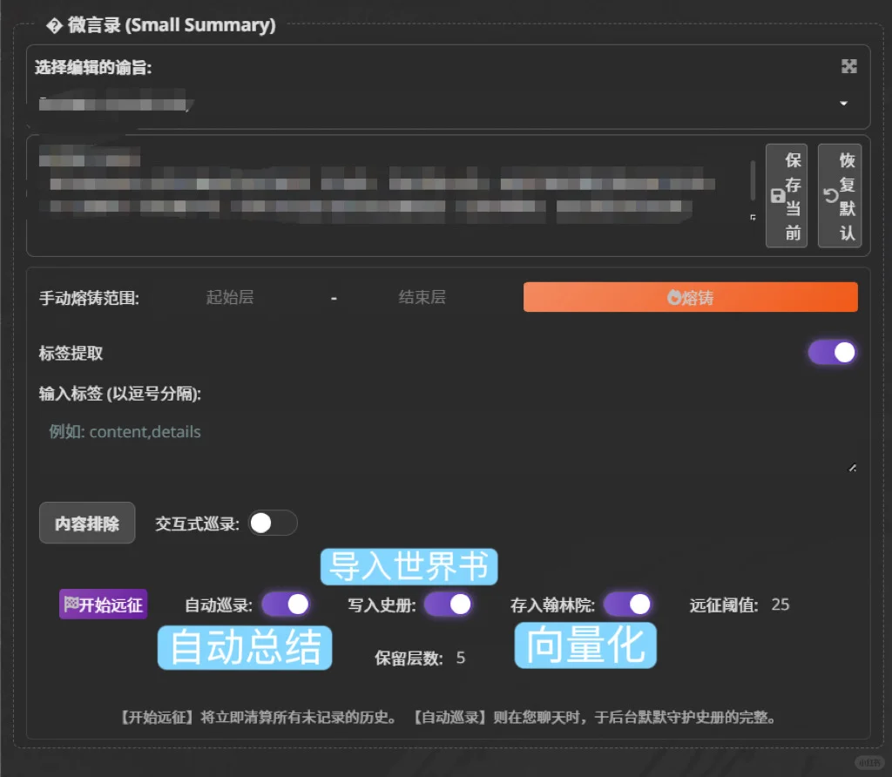Screen dimensions: 892x777
Task: Disable the 写入史册 toggle
Action: click(x=449, y=604)
